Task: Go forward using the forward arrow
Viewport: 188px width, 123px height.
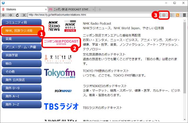Action: click(11, 15)
